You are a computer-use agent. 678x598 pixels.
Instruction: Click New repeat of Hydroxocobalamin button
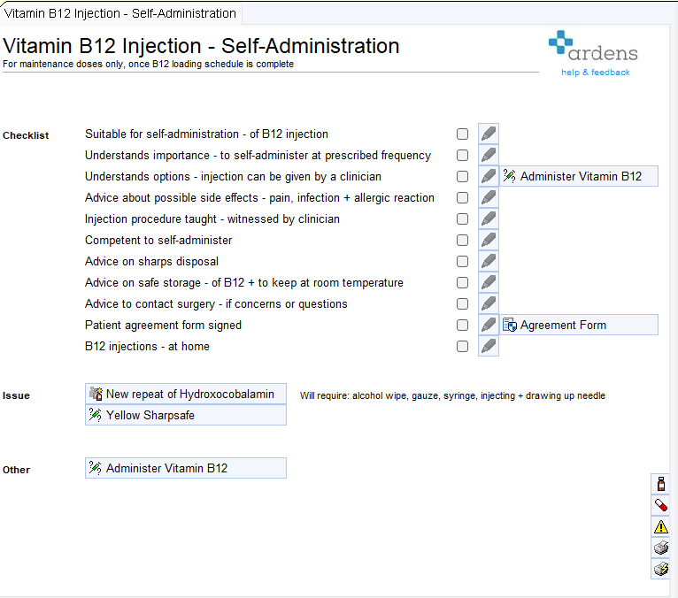(x=186, y=394)
